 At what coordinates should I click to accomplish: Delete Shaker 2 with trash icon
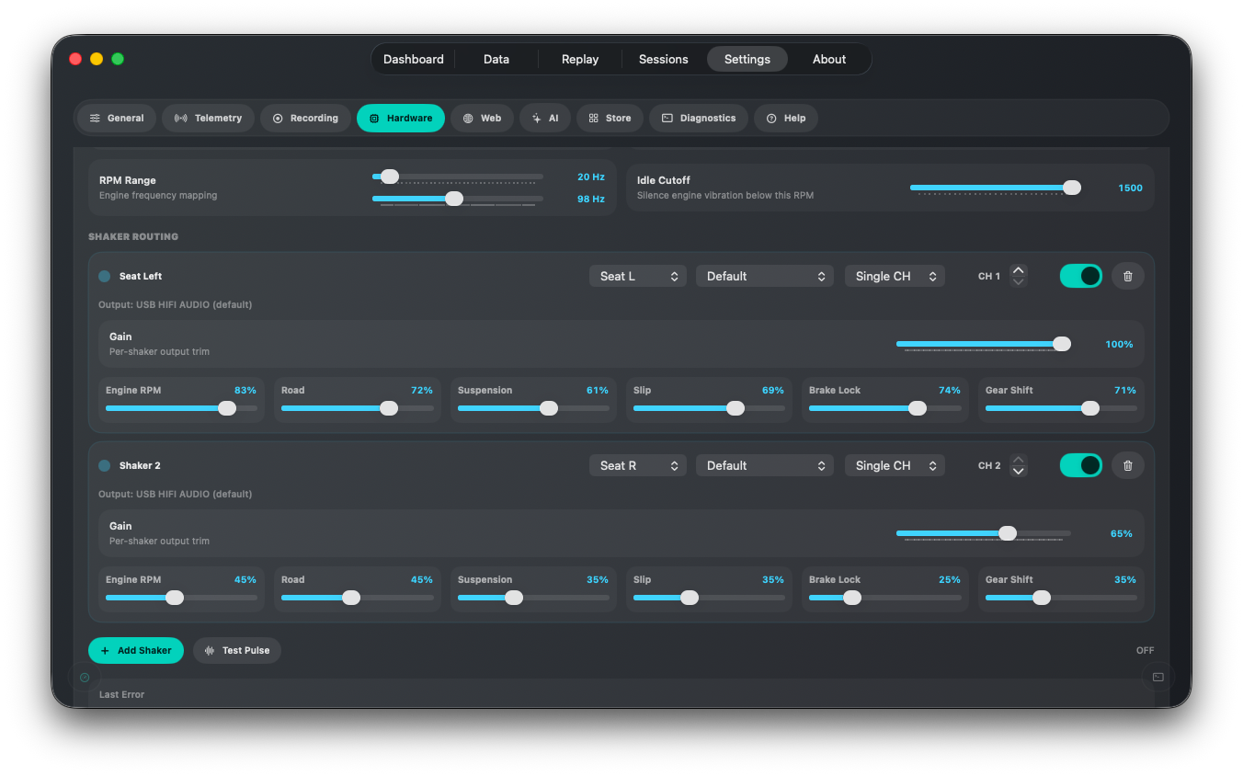pos(1128,465)
